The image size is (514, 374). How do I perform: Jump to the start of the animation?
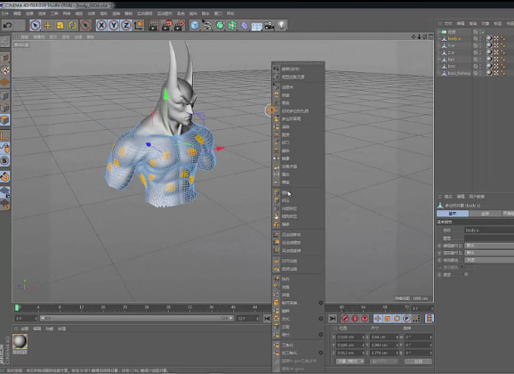(x=268, y=319)
